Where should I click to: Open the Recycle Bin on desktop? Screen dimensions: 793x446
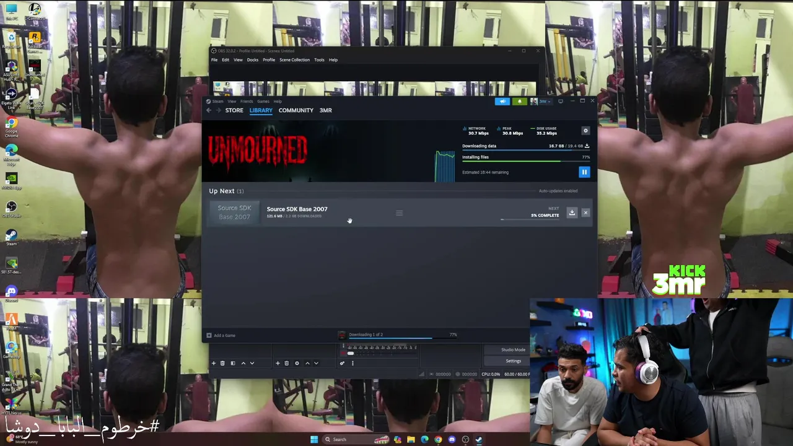pyautogui.click(x=11, y=40)
